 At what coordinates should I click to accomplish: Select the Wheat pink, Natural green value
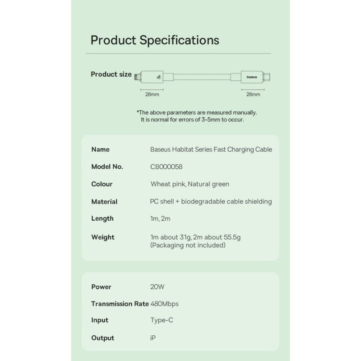click(x=190, y=184)
